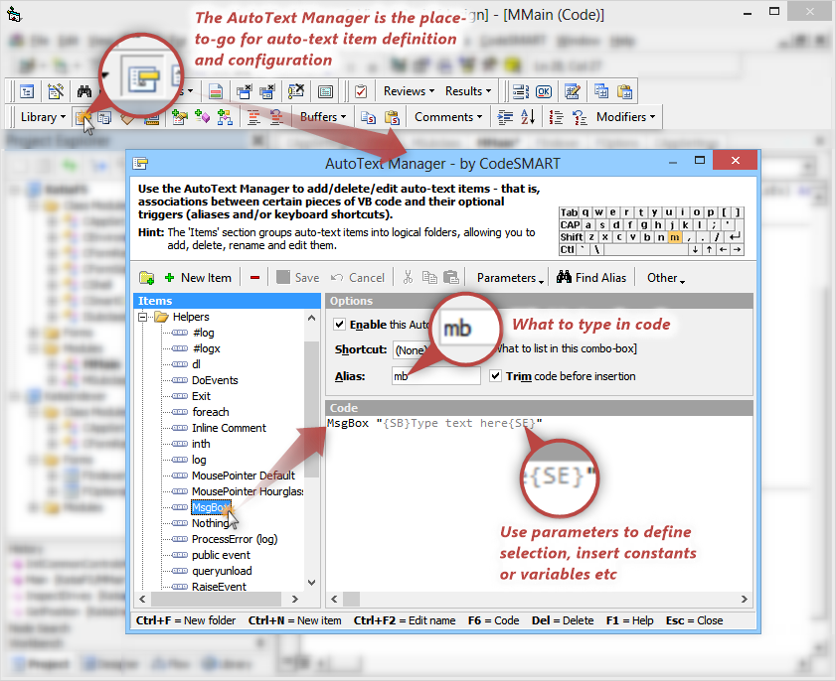Open the Results dropdown
The height and width of the screenshot is (681, 836).
pyautogui.click(x=468, y=91)
